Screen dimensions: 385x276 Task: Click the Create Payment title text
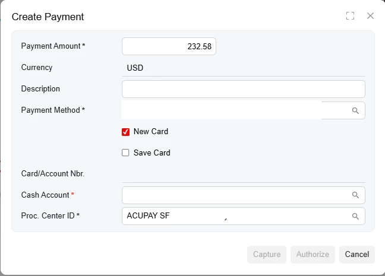[48, 17]
